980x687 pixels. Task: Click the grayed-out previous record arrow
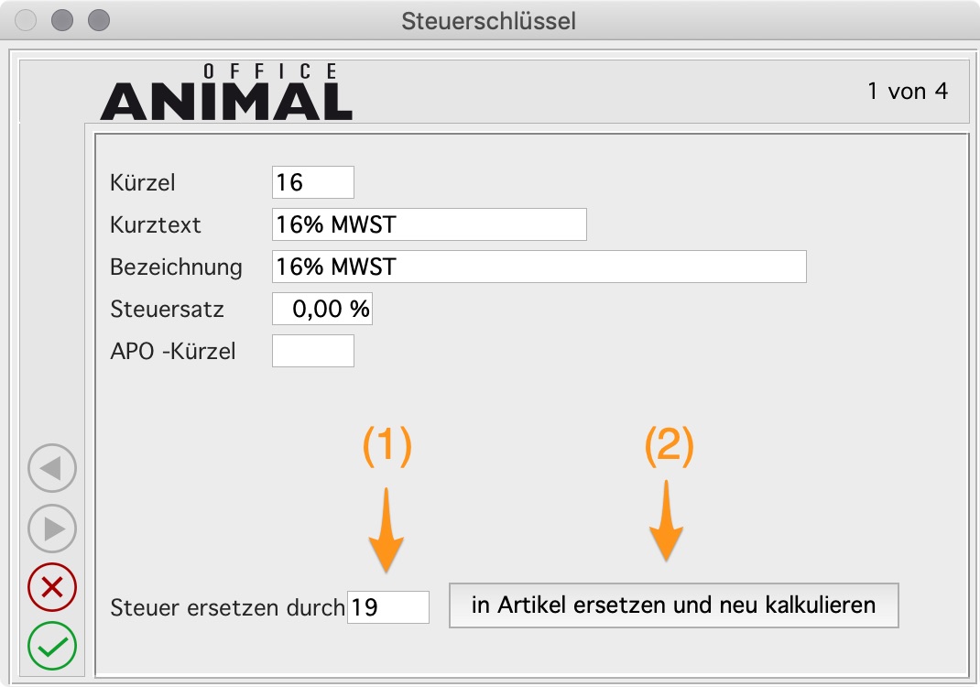[x=51, y=468]
